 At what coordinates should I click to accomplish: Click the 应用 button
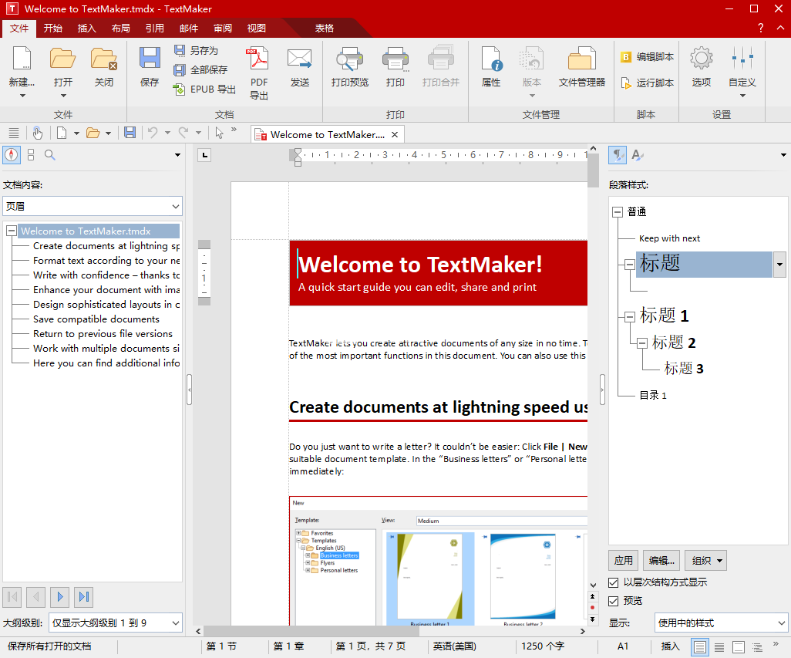[623, 561]
